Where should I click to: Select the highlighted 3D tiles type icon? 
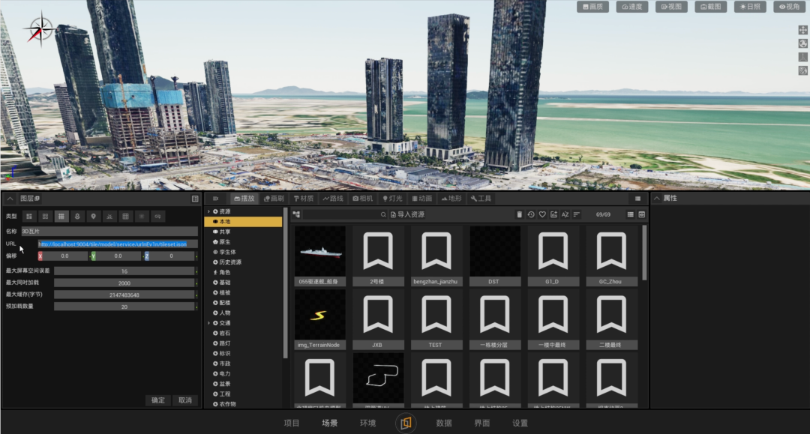pos(61,216)
